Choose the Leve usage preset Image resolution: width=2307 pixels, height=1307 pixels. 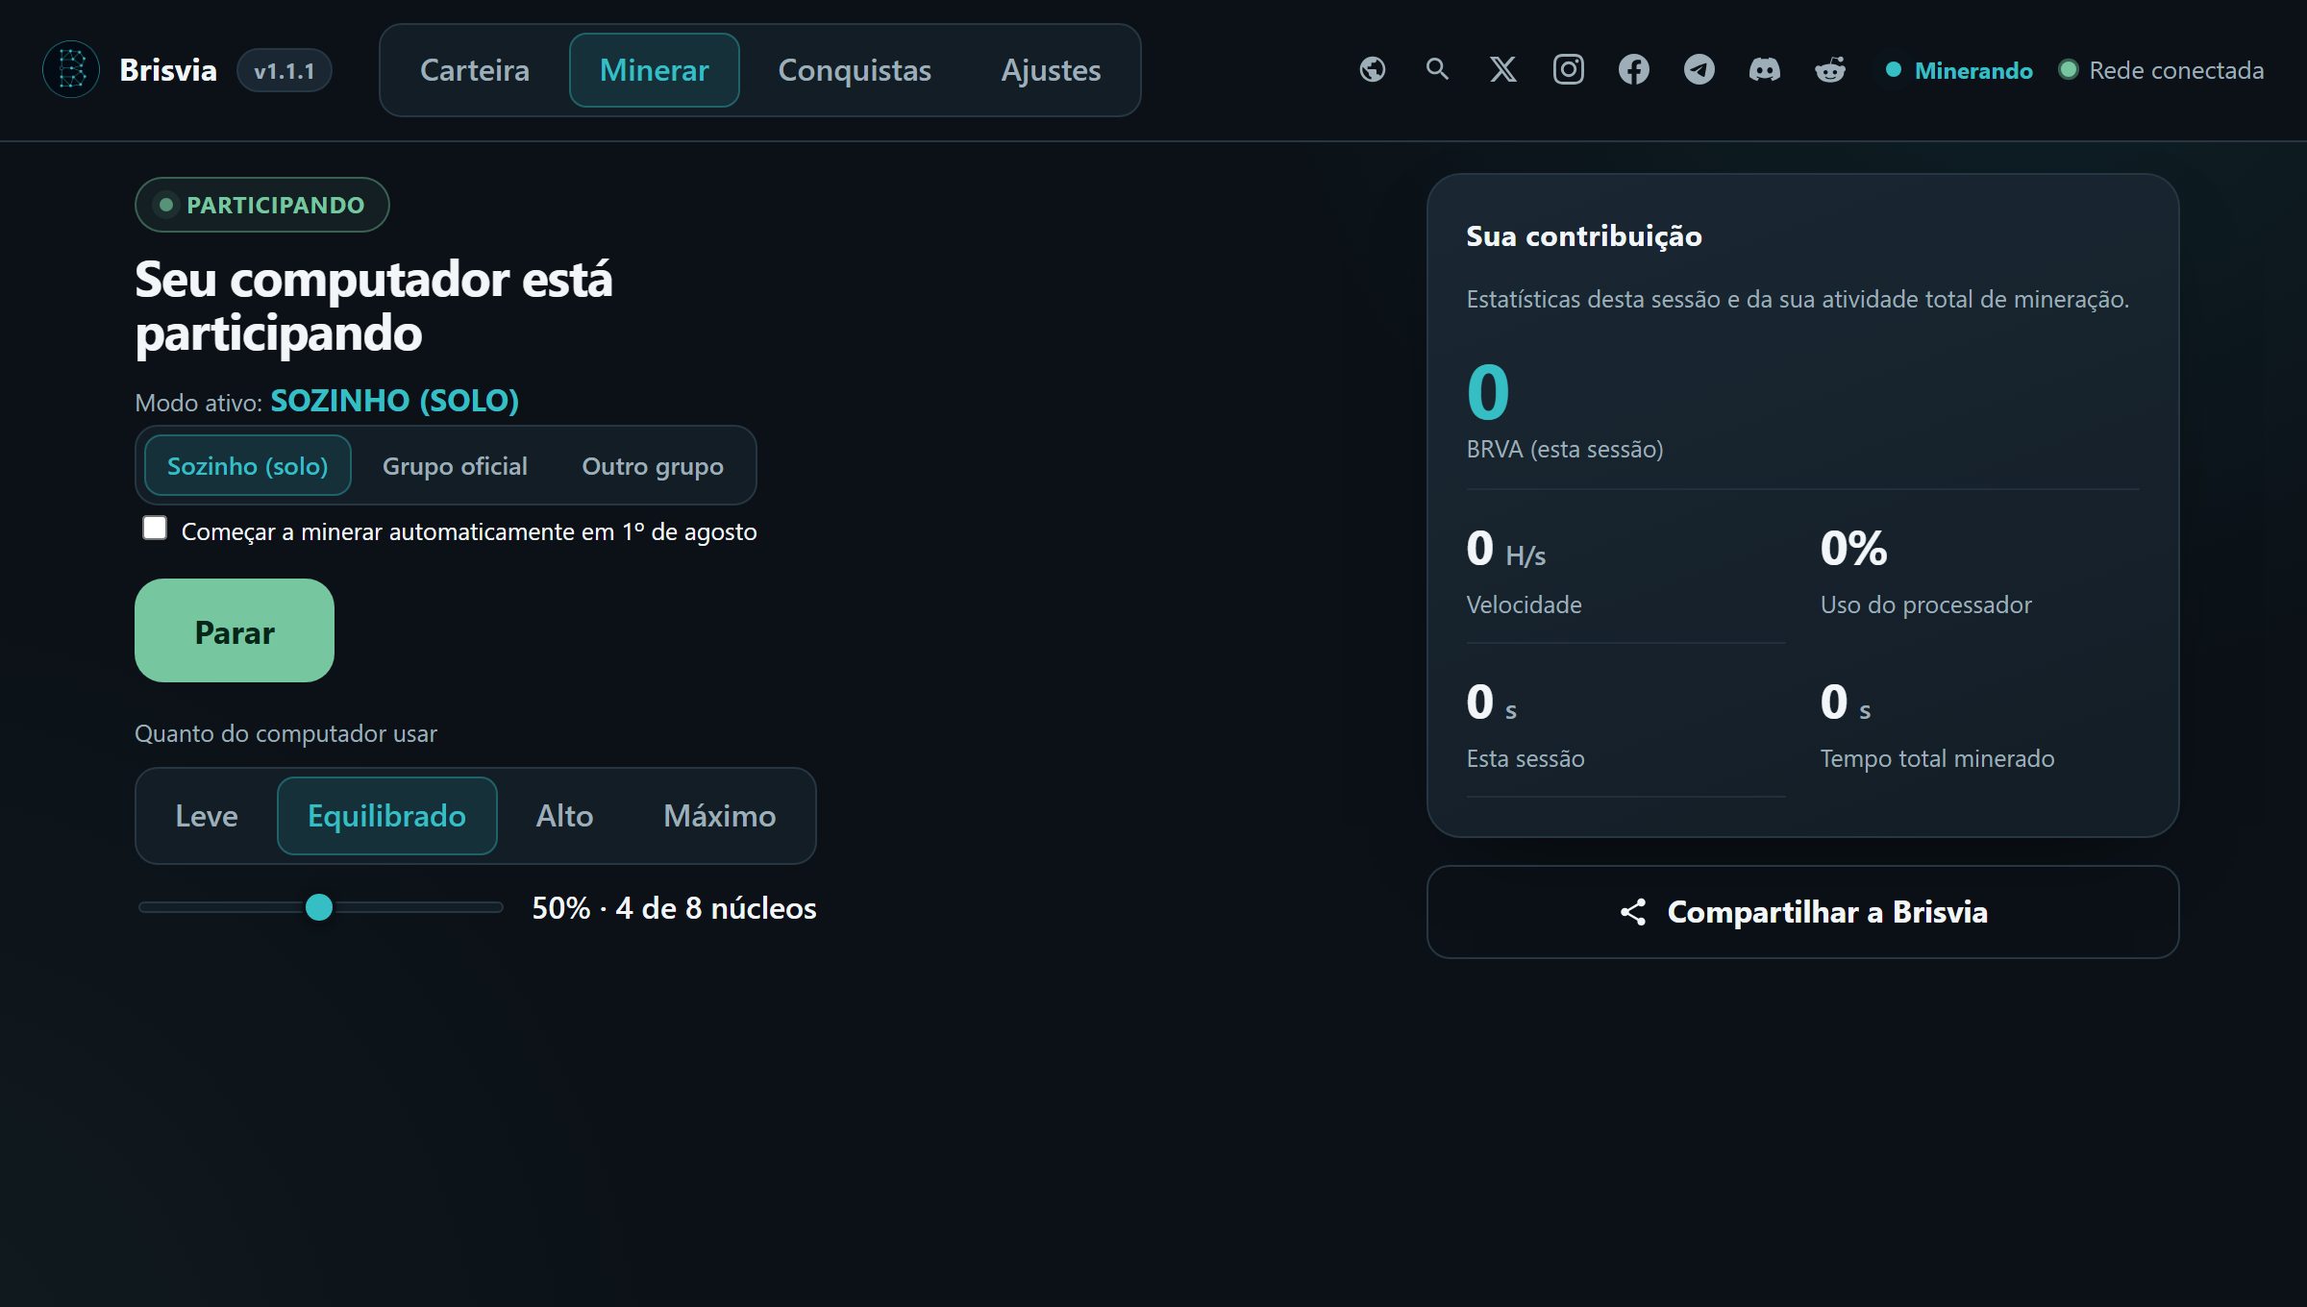pyautogui.click(x=206, y=816)
